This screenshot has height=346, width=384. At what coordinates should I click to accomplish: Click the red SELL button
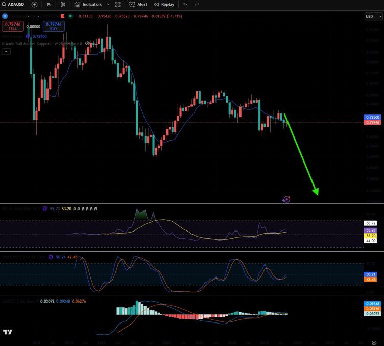[13, 26]
